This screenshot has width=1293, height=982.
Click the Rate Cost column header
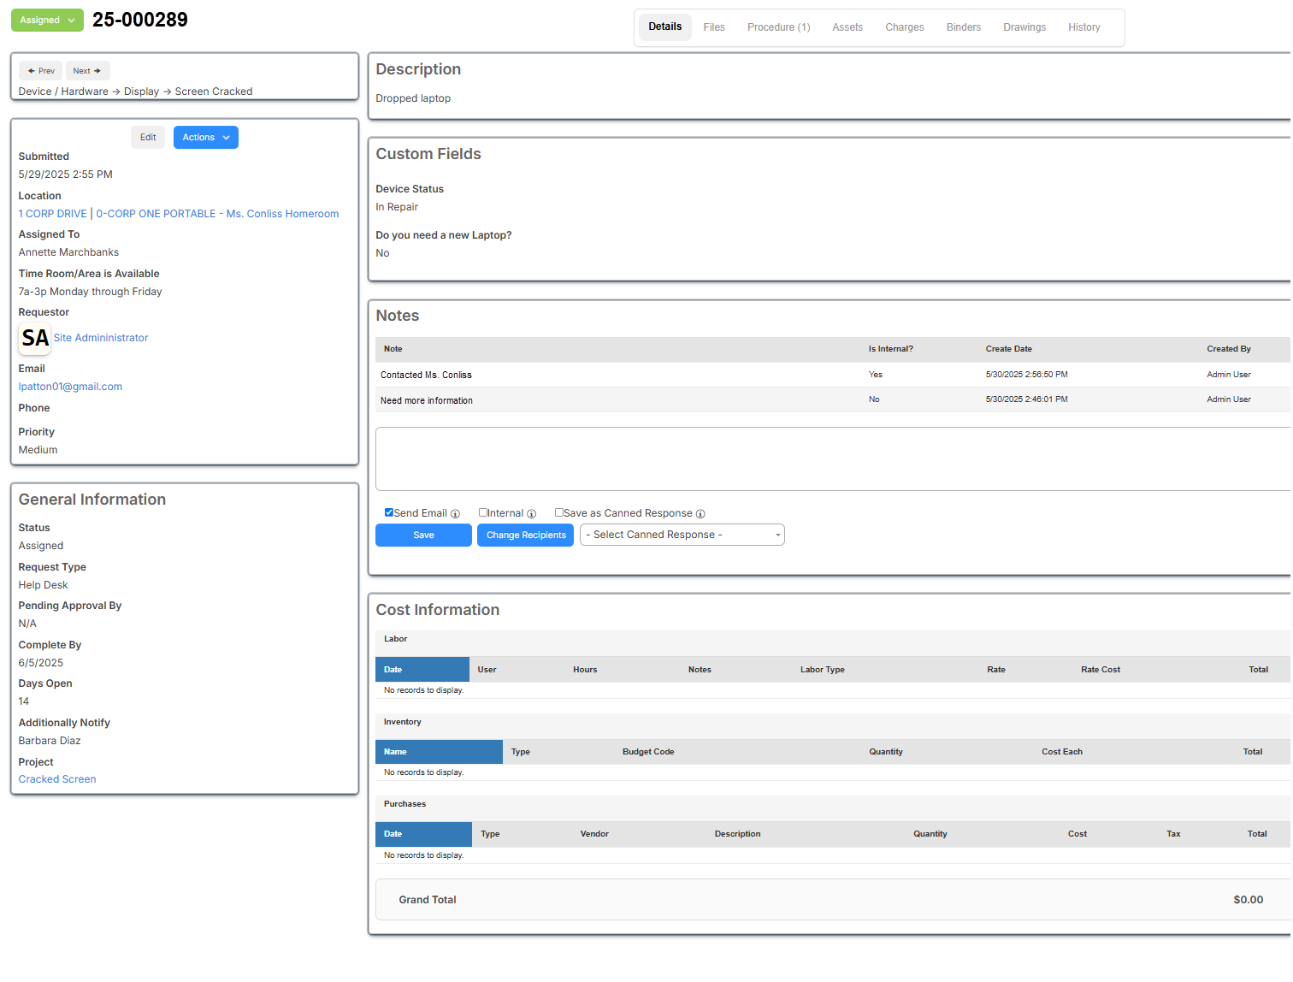pos(1101,670)
